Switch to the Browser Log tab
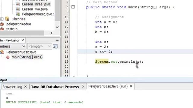The image size is (193, 108). coord(12,87)
